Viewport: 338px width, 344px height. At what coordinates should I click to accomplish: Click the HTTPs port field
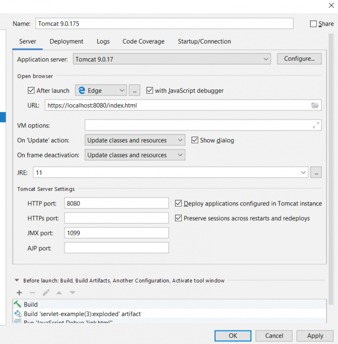pos(116,218)
